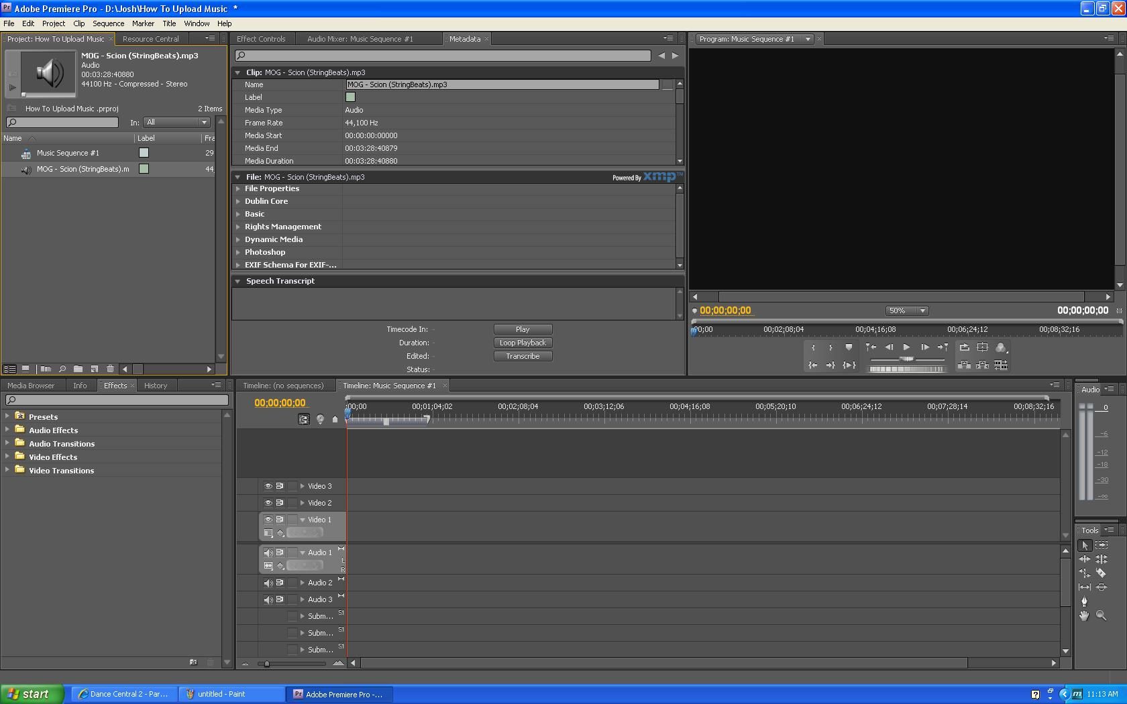Switch to the History tab
1127x704 pixels.
coord(156,386)
